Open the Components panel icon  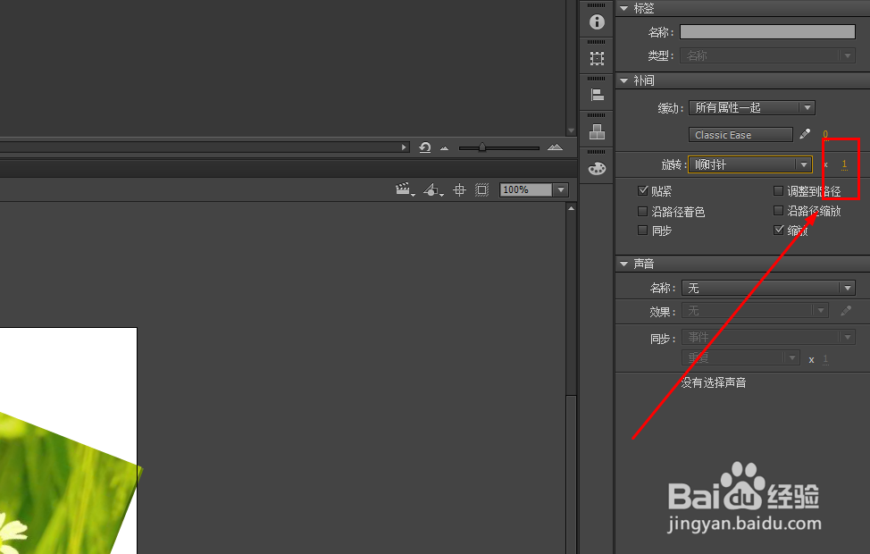click(597, 131)
